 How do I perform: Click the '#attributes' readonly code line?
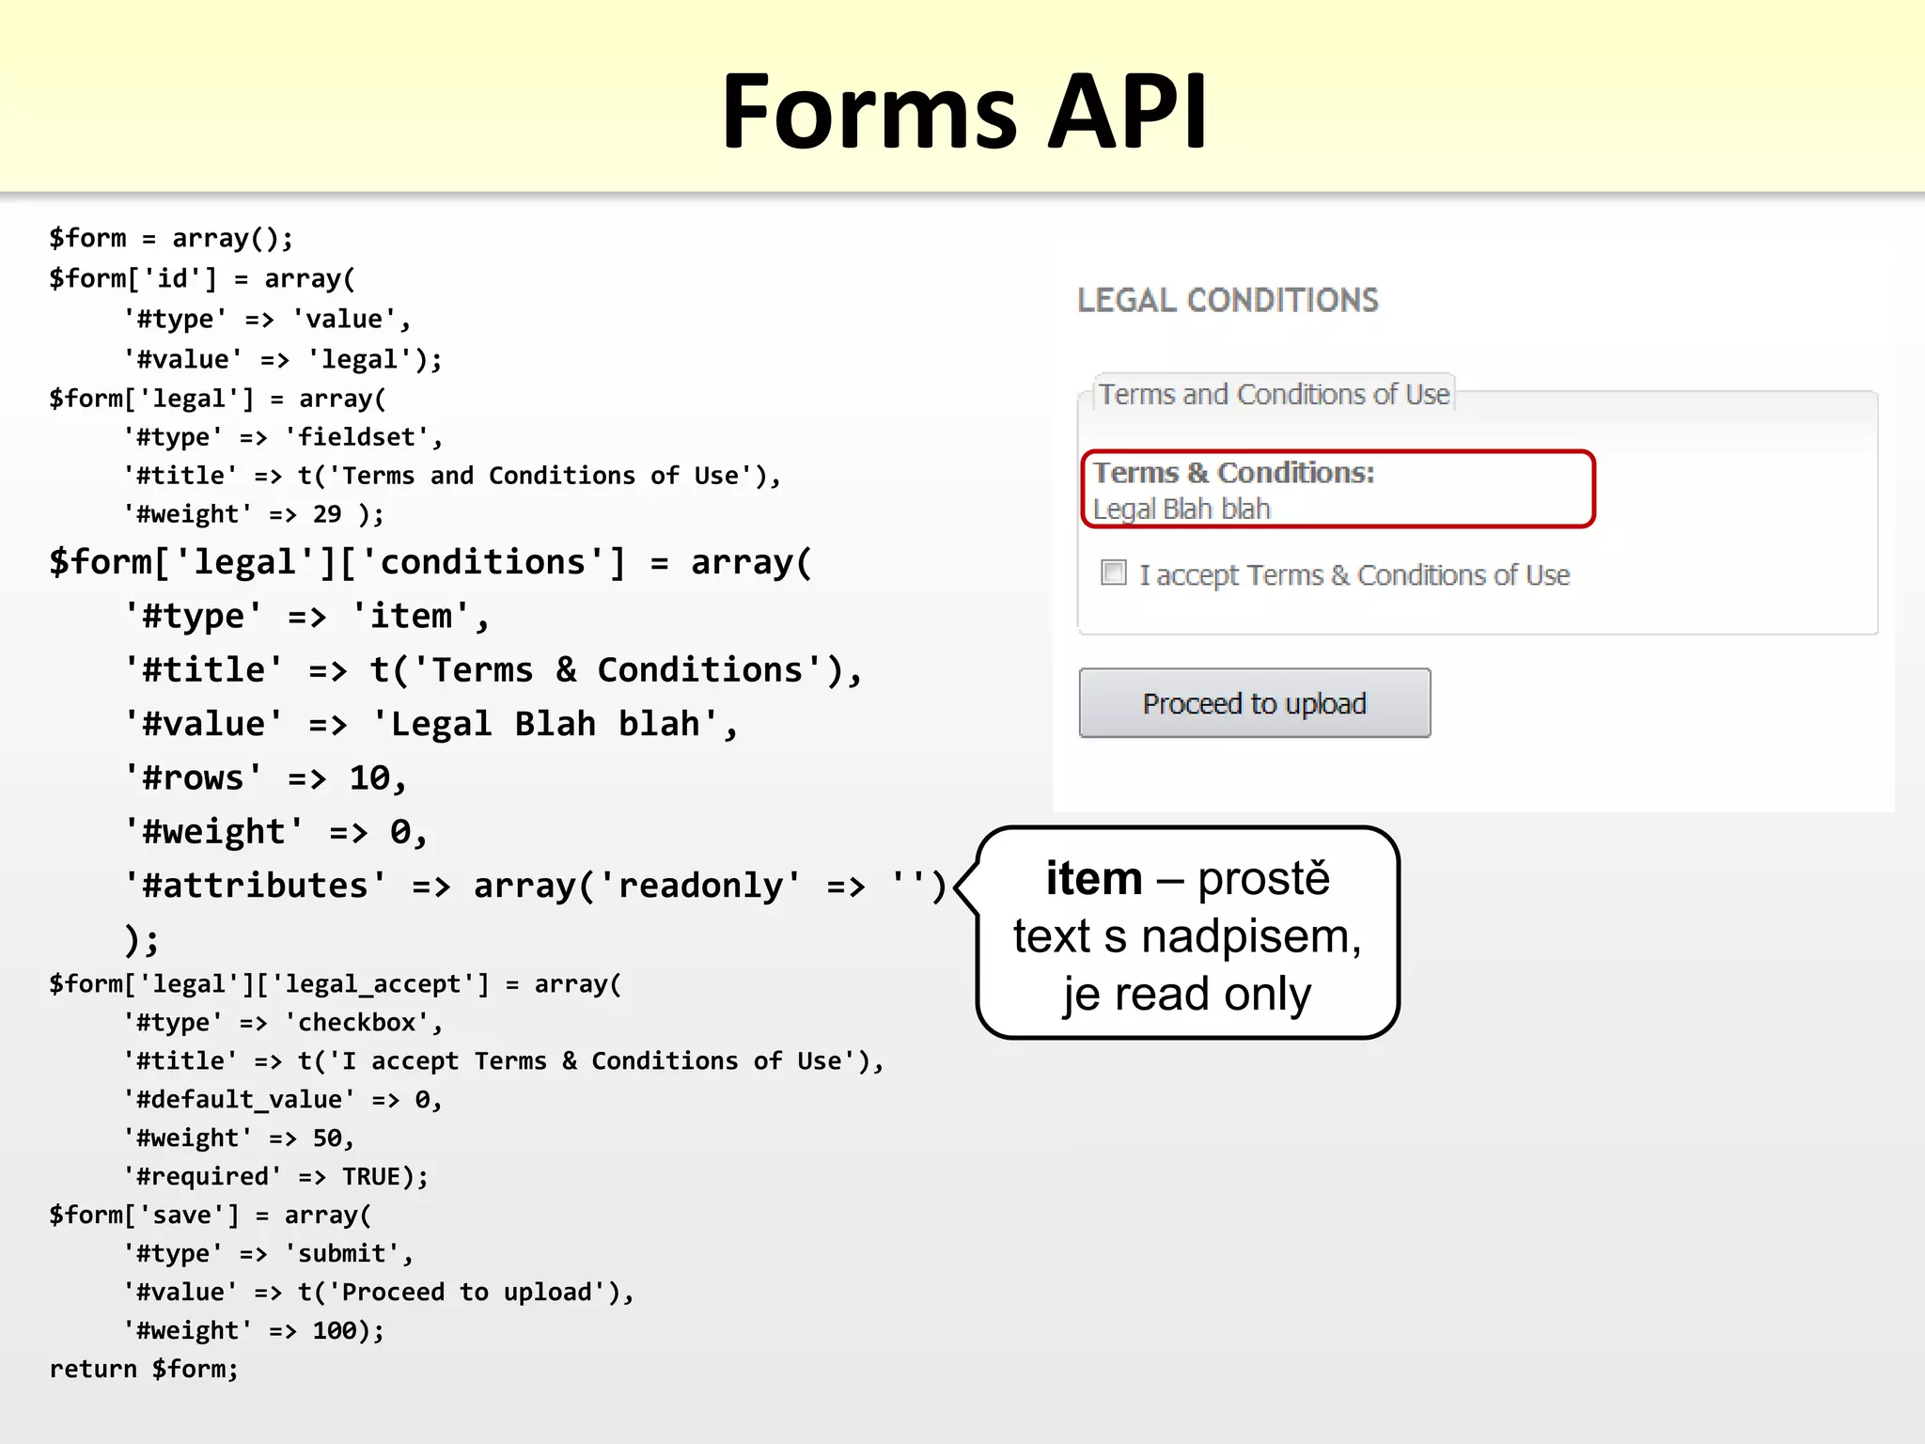pos(534,886)
